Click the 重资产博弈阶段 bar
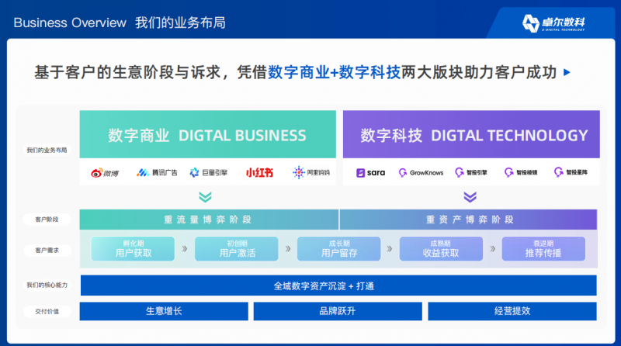Image resolution: width=621 pixels, height=346 pixels. click(469, 220)
